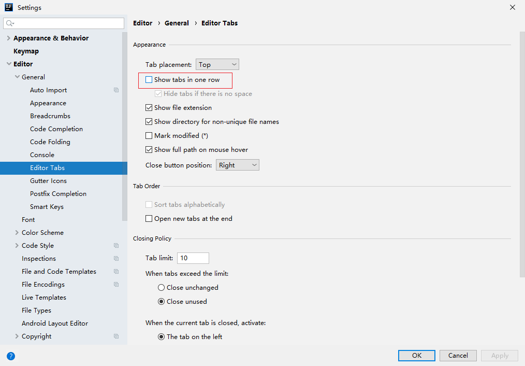Click Editor in breadcrumb path

point(142,23)
